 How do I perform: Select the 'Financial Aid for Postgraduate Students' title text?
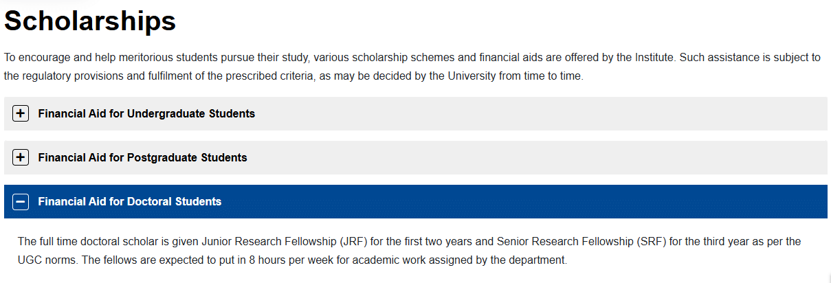point(142,157)
